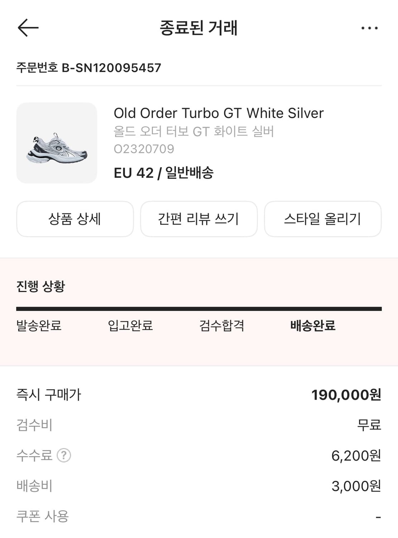Open the three-dot more options menu
The image size is (398, 538).
pos(369,28)
